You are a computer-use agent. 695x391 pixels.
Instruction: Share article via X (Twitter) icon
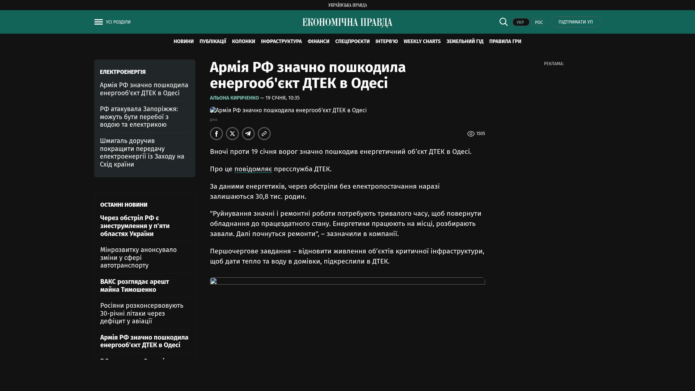[232, 134]
